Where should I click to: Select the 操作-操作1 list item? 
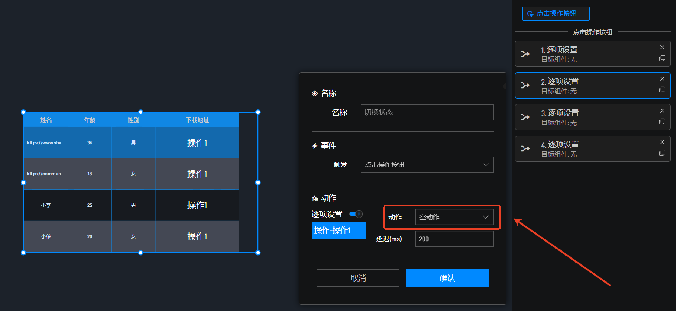[x=338, y=230]
